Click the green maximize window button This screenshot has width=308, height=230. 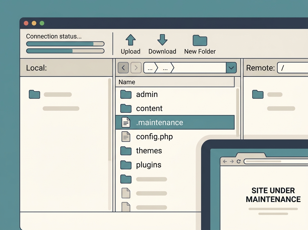pyautogui.click(x=42, y=23)
